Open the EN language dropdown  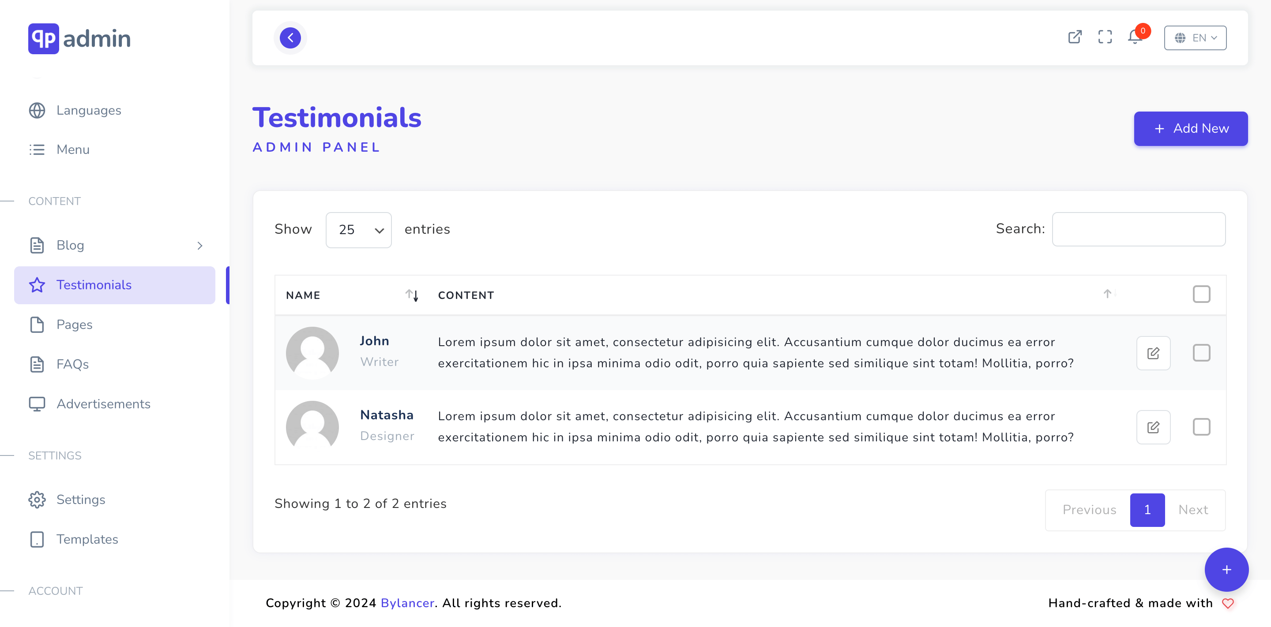[x=1195, y=38]
